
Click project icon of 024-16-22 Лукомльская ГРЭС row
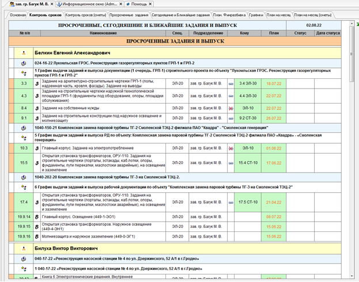24,63
